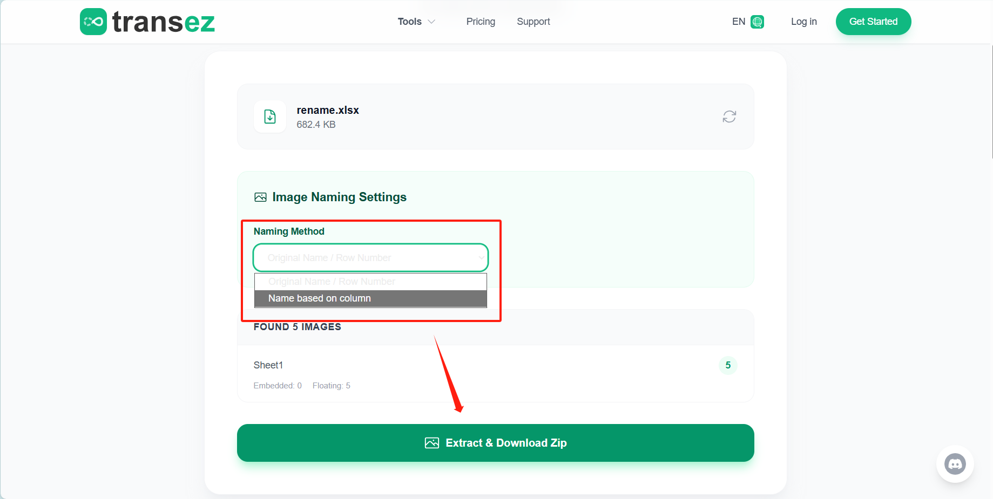Click the refresh icon to replace file

point(729,117)
